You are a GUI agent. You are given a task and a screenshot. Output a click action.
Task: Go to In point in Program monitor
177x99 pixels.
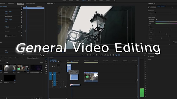(x=91, y=55)
